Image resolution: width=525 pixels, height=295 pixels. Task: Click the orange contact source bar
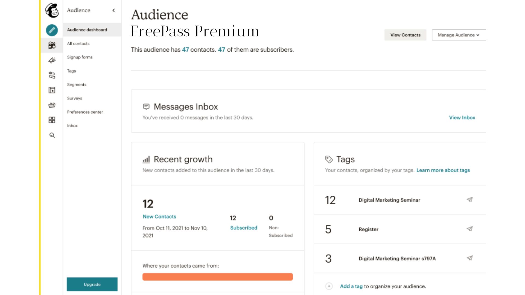[217, 277]
